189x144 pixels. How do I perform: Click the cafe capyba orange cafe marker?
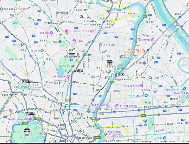click(143, 51)
